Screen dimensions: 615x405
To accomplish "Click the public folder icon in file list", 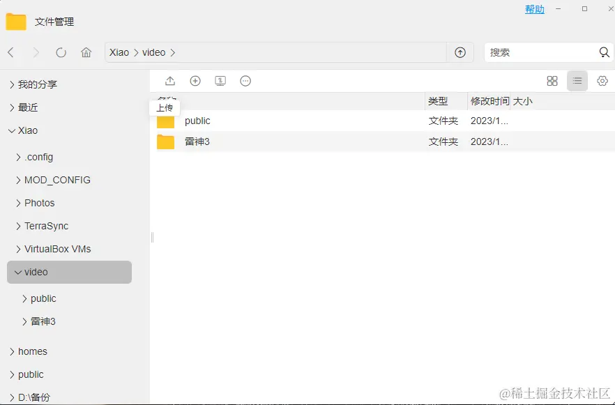I will click(x=165, y=121).
